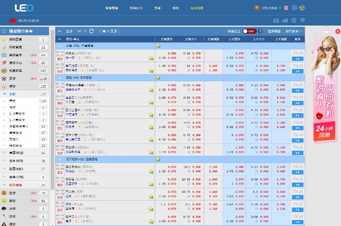Viewport: 341px width, 226px height.
Task: Click the Taiwan flag language icon
Action: (x=13, y=20)
